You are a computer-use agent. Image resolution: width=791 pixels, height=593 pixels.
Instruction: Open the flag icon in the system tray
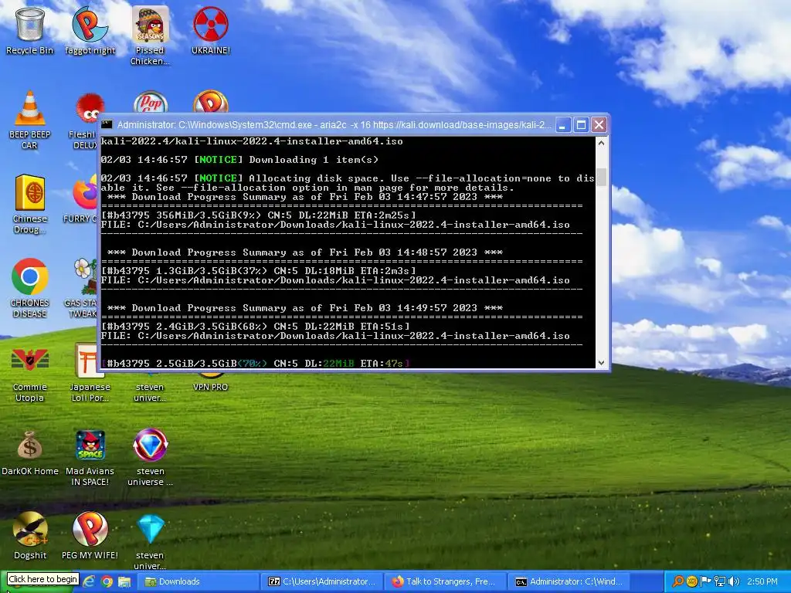click(x=706, y=581)
